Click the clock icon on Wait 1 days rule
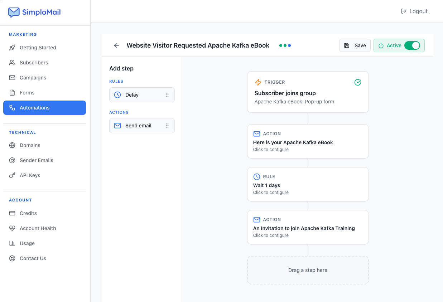Viewport: 443px width, 302px height. click(257, 177)
